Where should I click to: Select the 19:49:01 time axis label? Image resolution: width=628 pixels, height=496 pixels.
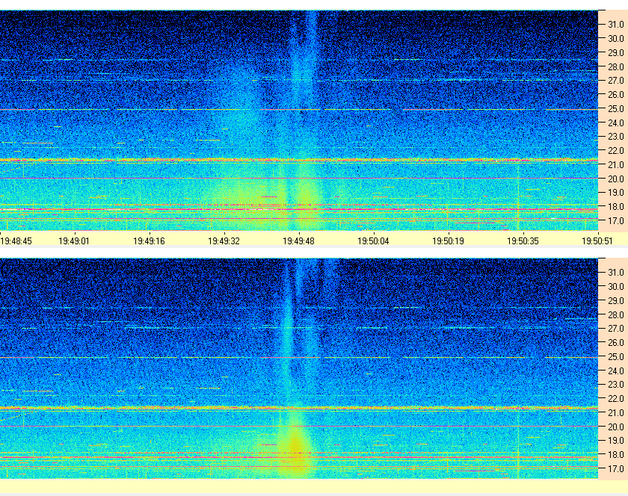point(74,241)
